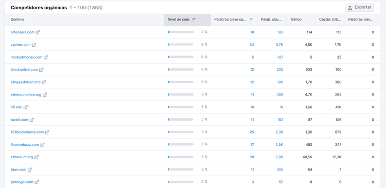Select cost value 879 for 101blockchains.com

(x=338, y=132)
